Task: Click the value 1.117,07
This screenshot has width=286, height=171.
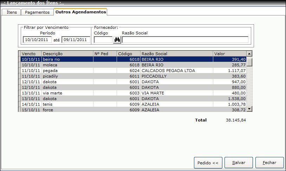Action: pos(237,71)
